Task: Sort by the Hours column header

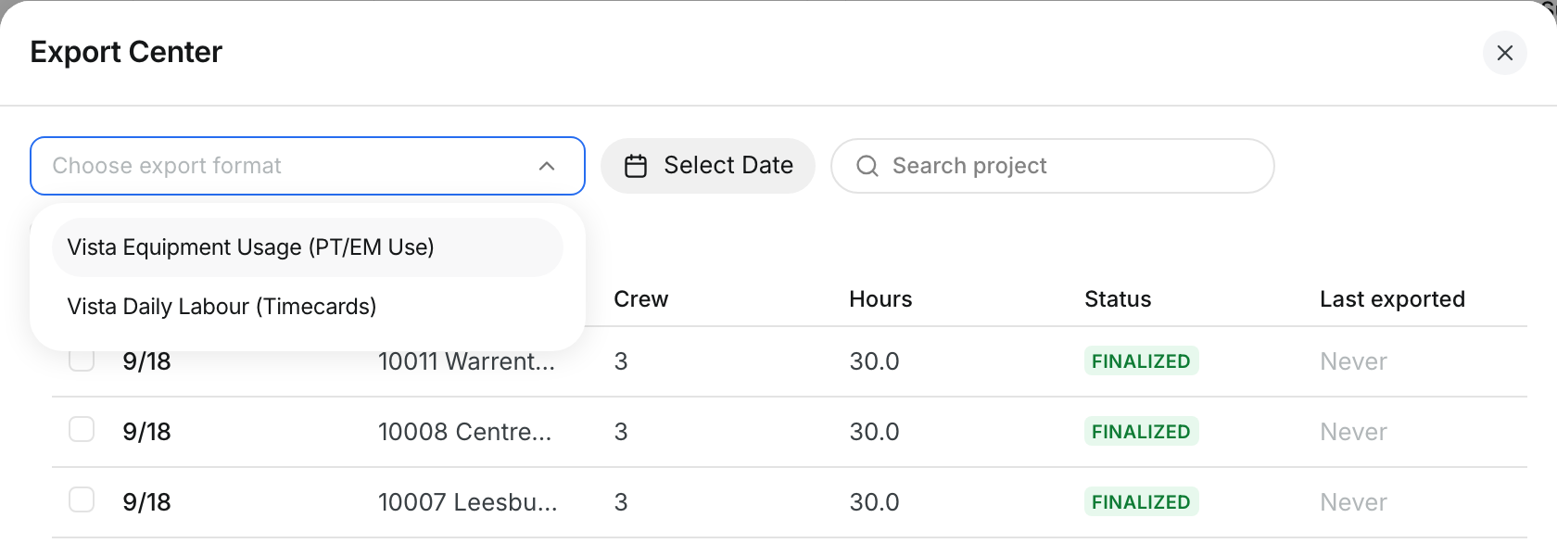Action: (x=880, y=299)
